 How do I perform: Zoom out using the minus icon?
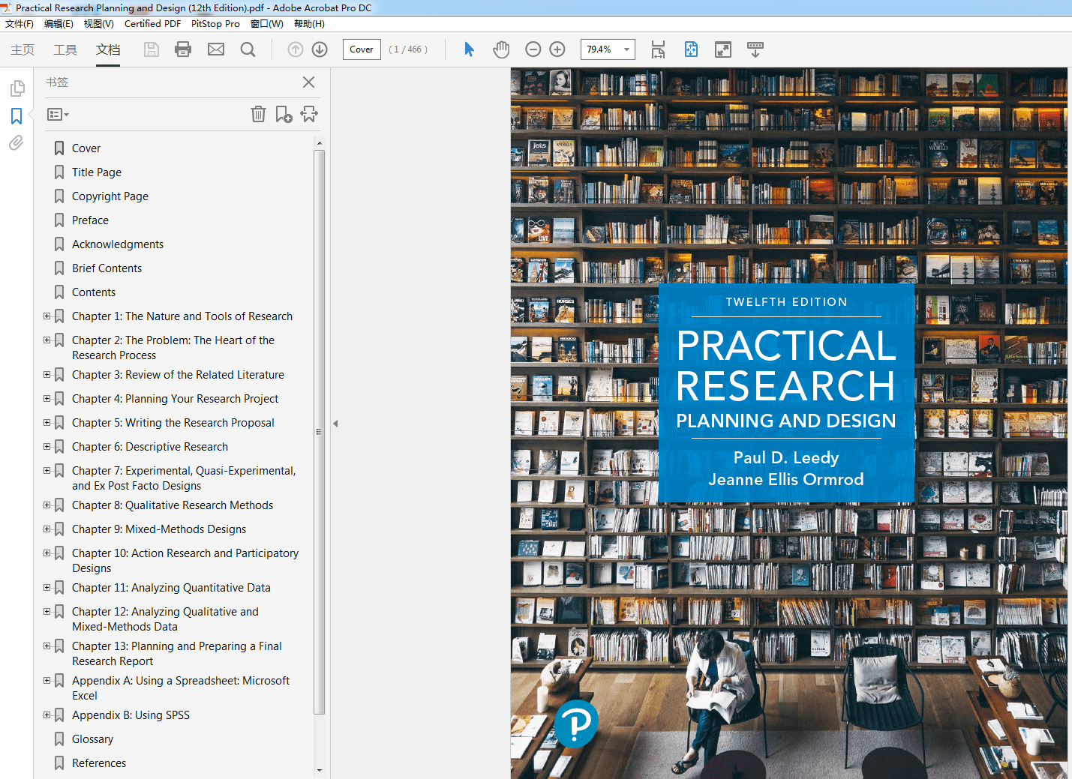coord(533,49)
